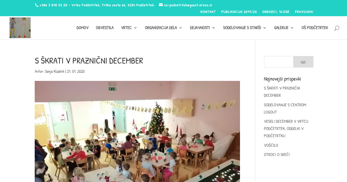Screen dimensions: 347x182
Task: Open the VOŠČILO recent post
Action: pyautogui.click(x=271, y=145)
